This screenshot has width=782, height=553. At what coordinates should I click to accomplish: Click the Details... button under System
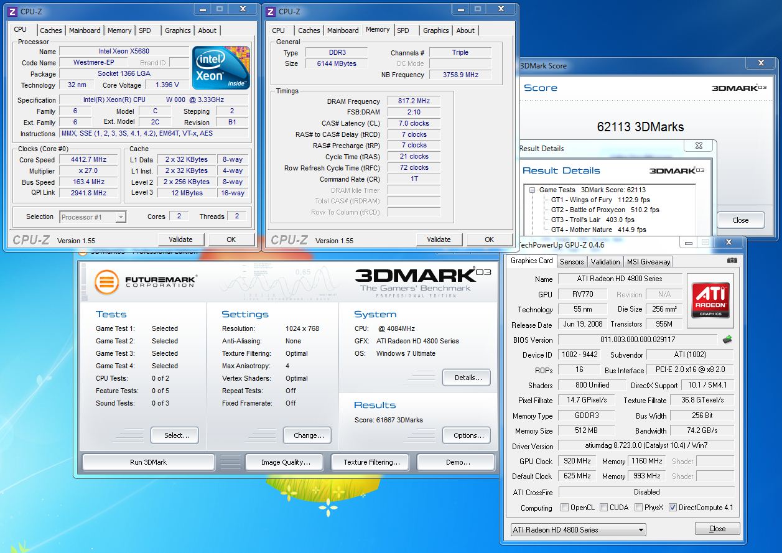466,378
